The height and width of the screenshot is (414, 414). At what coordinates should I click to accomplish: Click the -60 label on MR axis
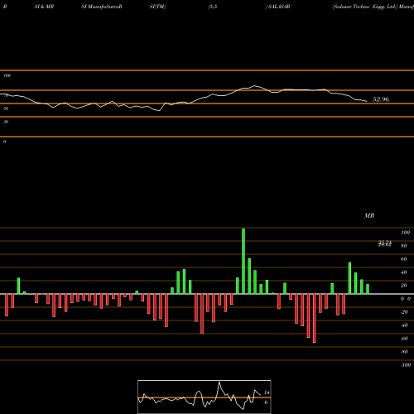tap(404, 339)
